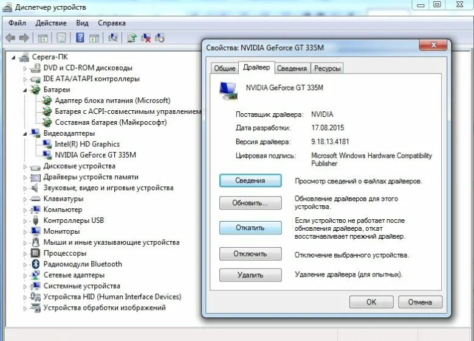474x341 pixels.
Task: Switch to the Ресурсы tab
Action: coord(327,68)
